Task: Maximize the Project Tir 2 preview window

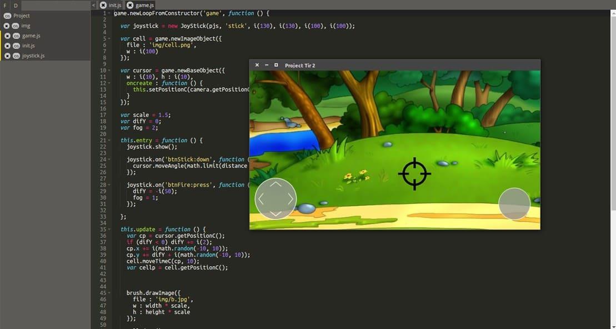Action: [276, 65]
